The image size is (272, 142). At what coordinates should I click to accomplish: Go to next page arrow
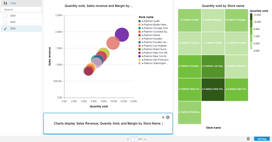point(145,139)
